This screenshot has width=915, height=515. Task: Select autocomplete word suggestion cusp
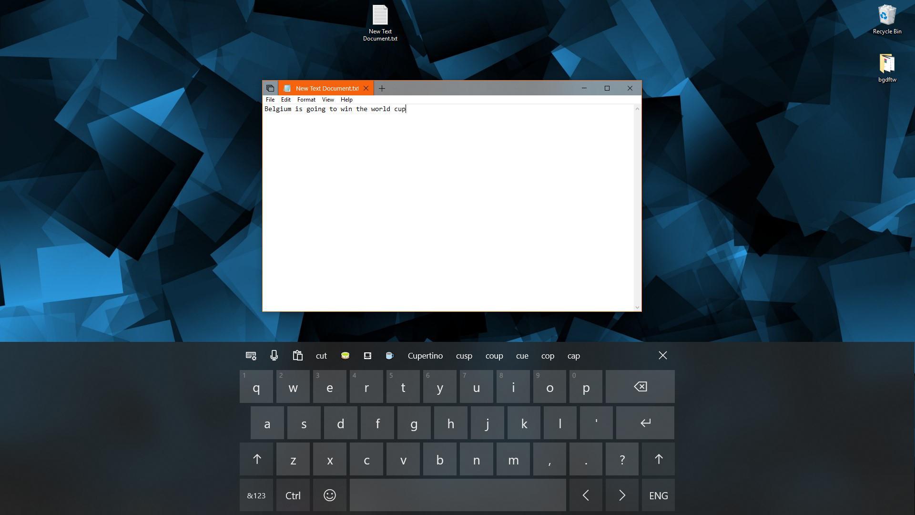[x=464, y=355]
